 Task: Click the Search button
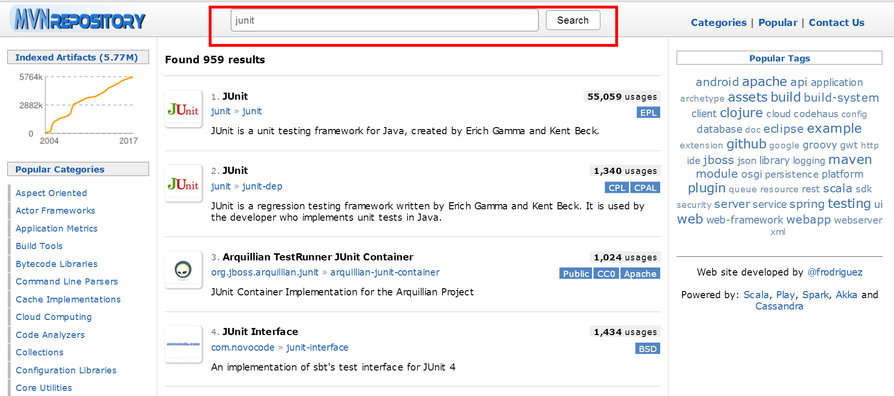tap(573, 20)
